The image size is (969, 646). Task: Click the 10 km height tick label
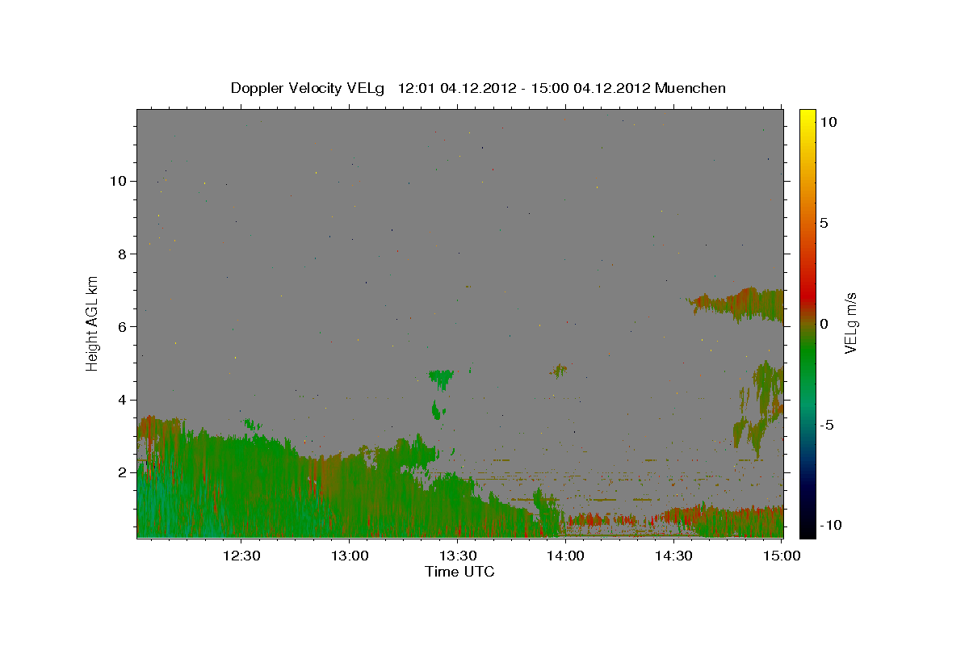[116, 181]
